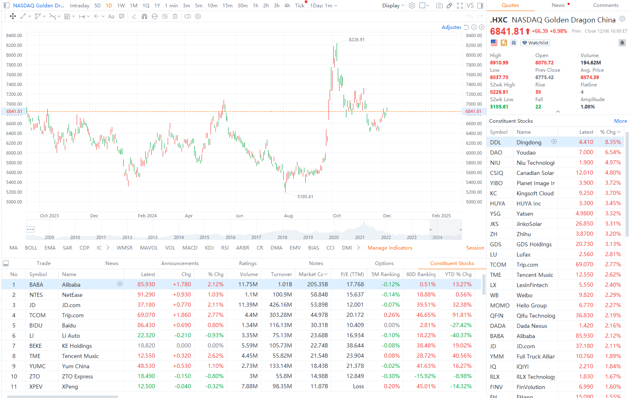Image resolution: width=630 pixels, height=398 pixels.
Task: Click the price alert bell icon
Action: [622, 43]
